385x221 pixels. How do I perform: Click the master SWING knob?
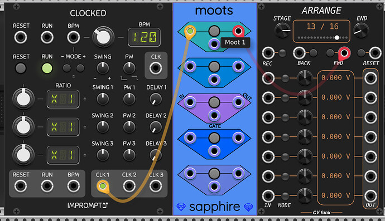click(x=103, y=68)
